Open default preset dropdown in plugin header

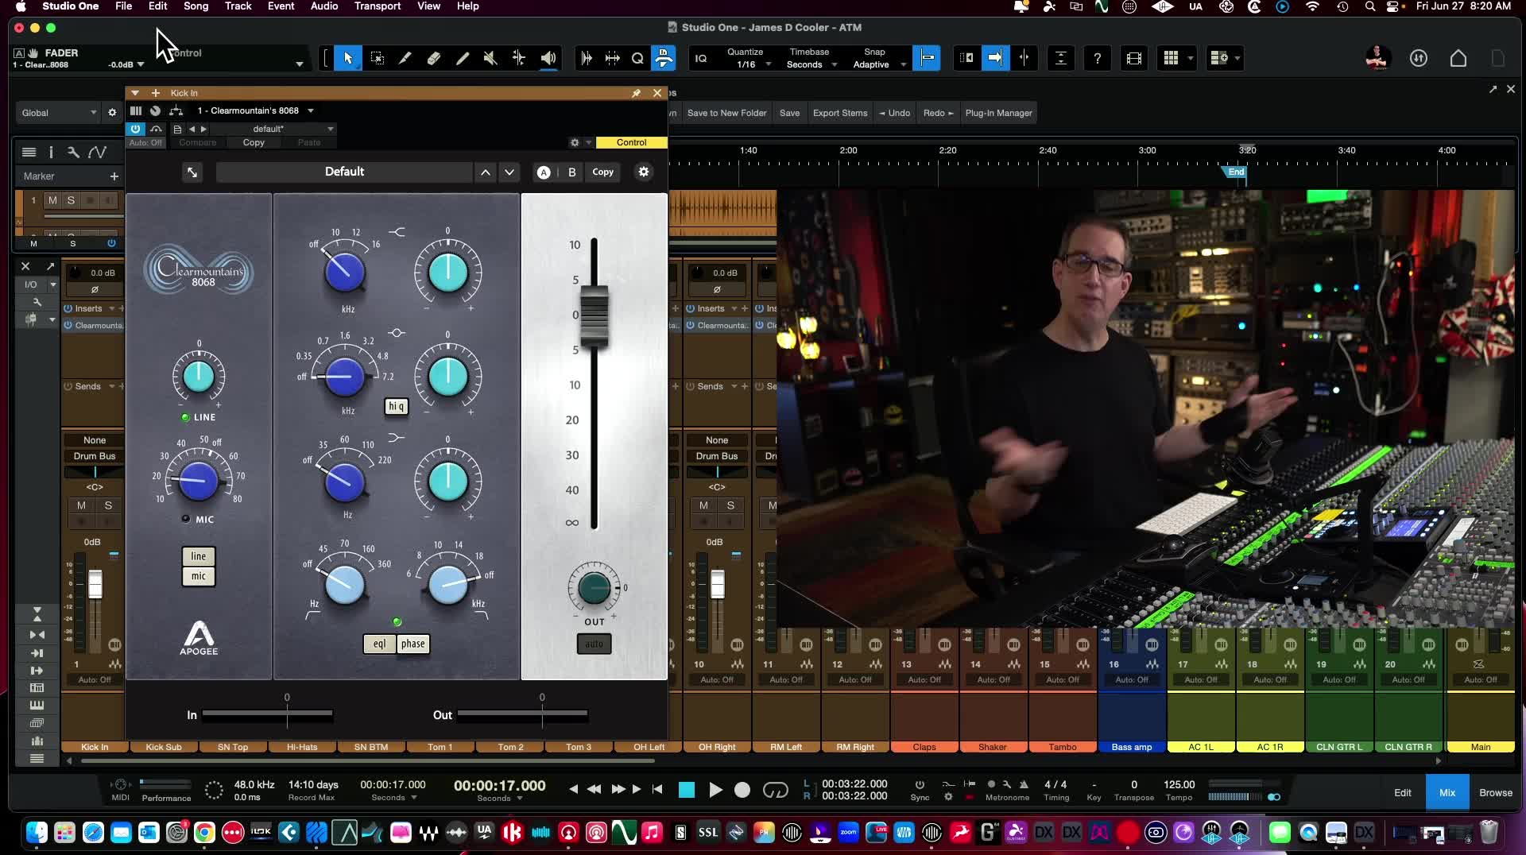(273, 129)
